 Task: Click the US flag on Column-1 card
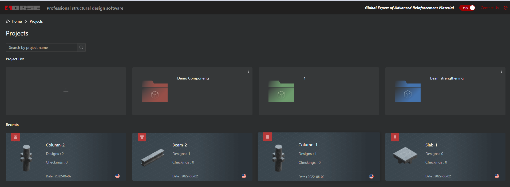pyautogui.click(x=371, y=176)
